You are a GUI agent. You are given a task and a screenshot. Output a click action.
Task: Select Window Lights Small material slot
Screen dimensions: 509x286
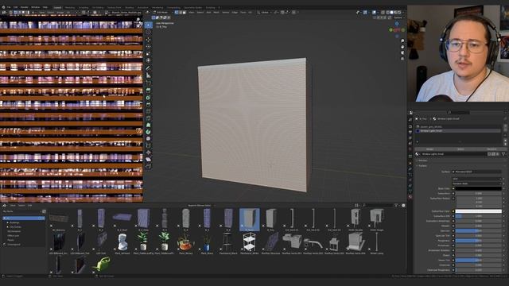pos(458,130)
